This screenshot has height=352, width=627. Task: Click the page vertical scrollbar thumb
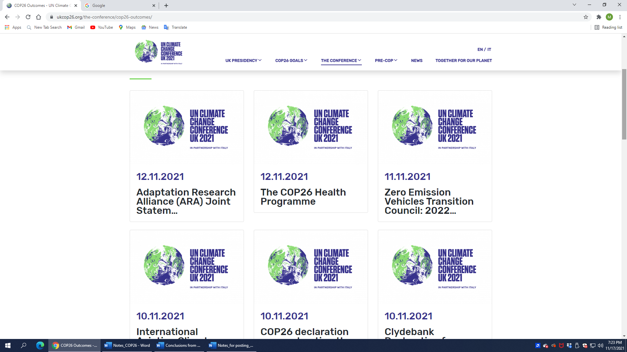pos(624,104)
